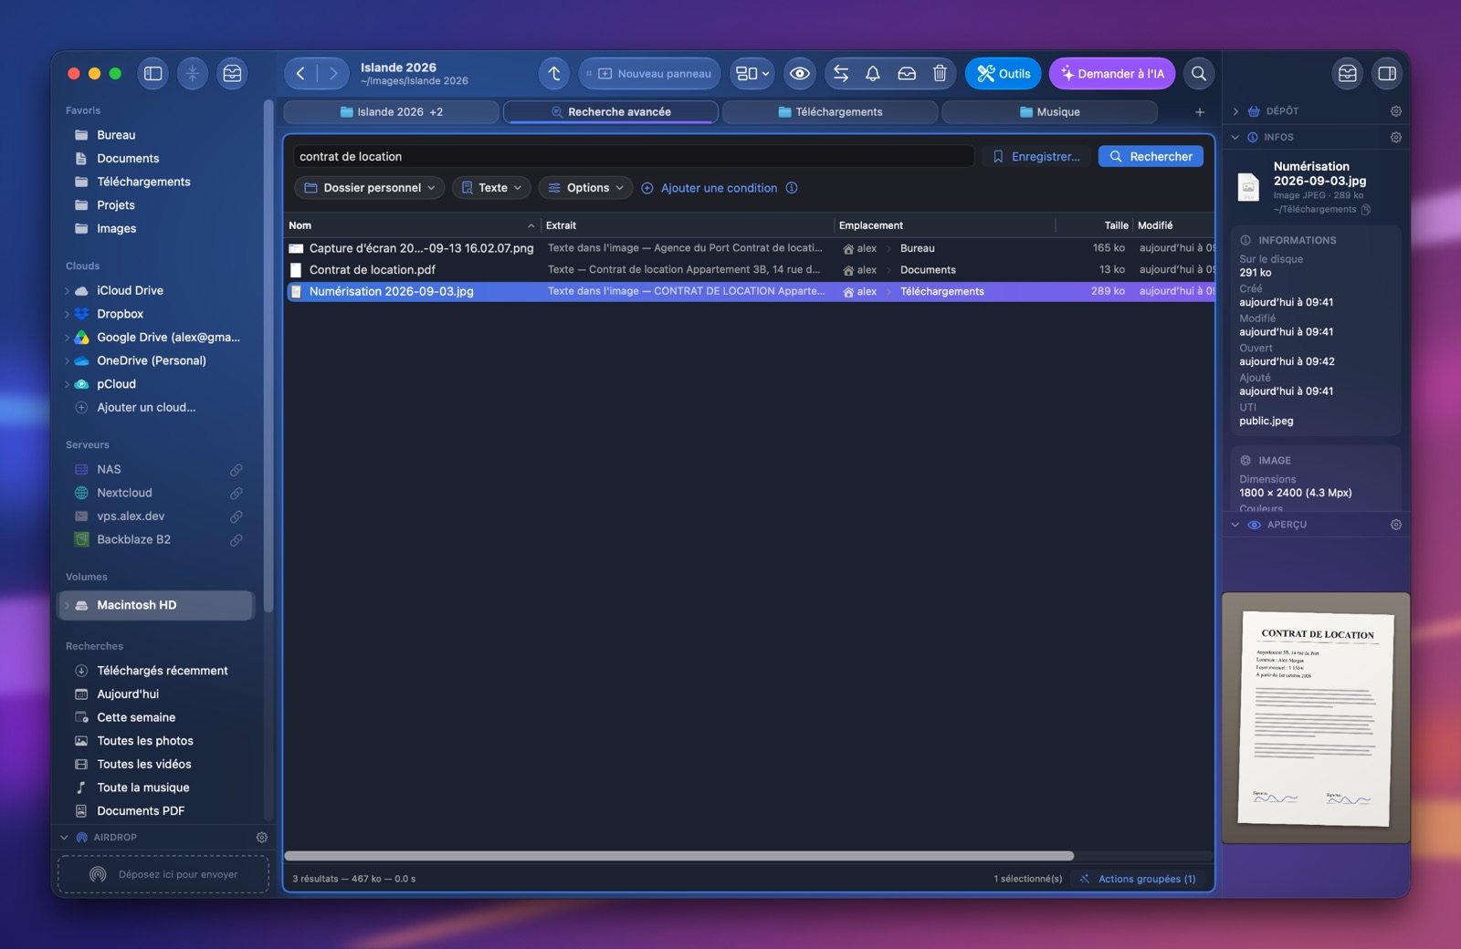Toggle the eye preview button
This screenshot has width=1461, height=949.
[800, 74]
